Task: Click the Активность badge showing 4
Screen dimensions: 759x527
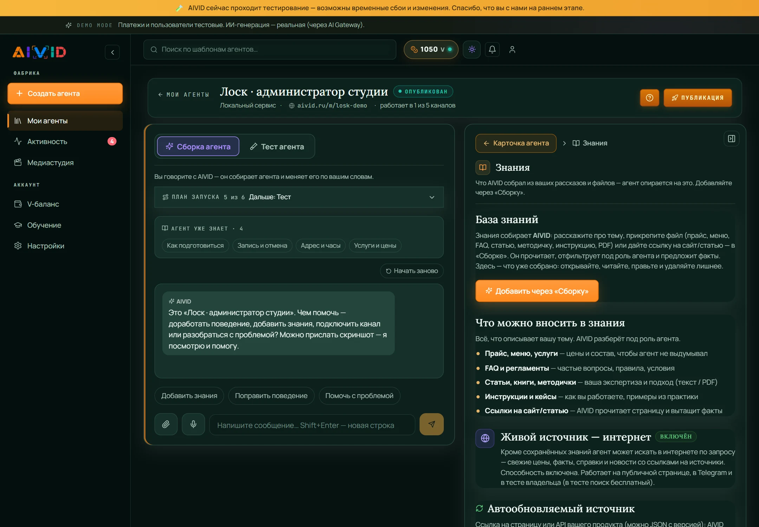Action: point(112,141)
